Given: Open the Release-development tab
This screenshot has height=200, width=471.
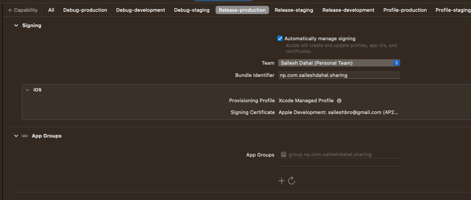Looking at the screenshot, I should [348, 10].
